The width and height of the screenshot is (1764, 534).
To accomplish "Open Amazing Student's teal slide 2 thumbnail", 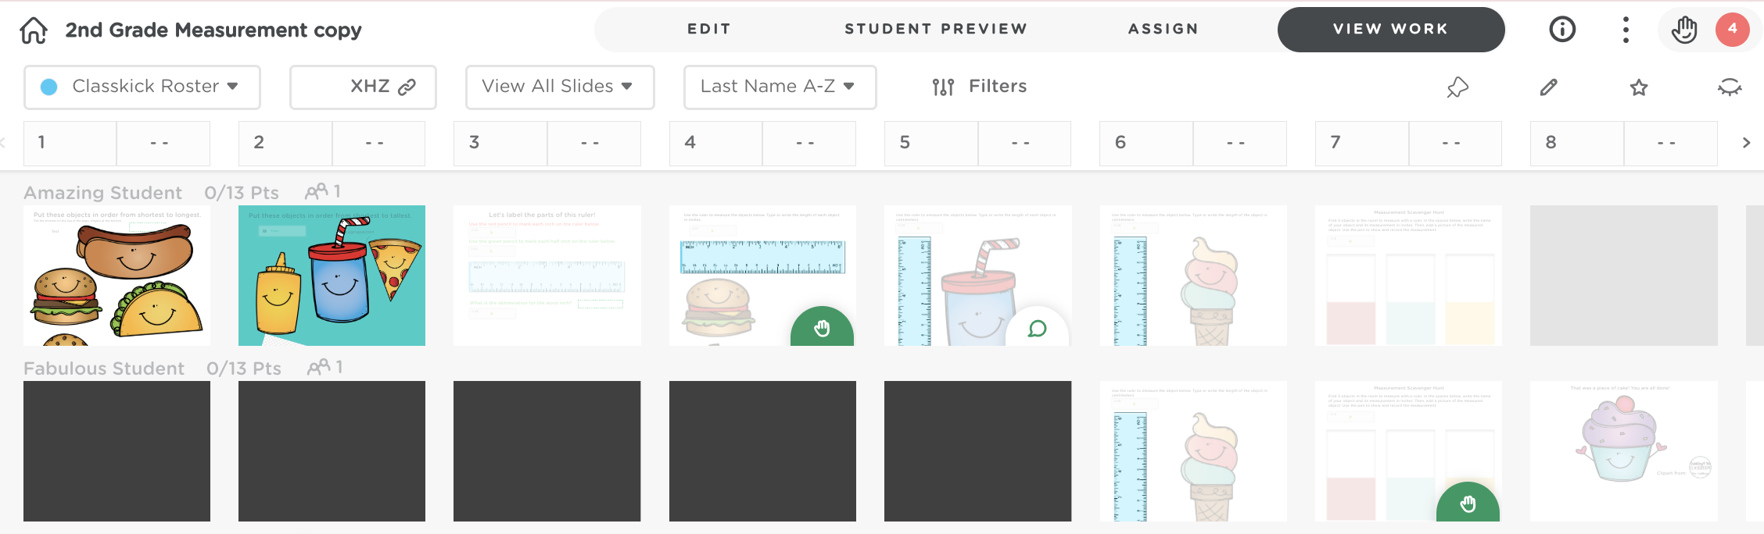I will pyautogui.click(x=332, y=276).
